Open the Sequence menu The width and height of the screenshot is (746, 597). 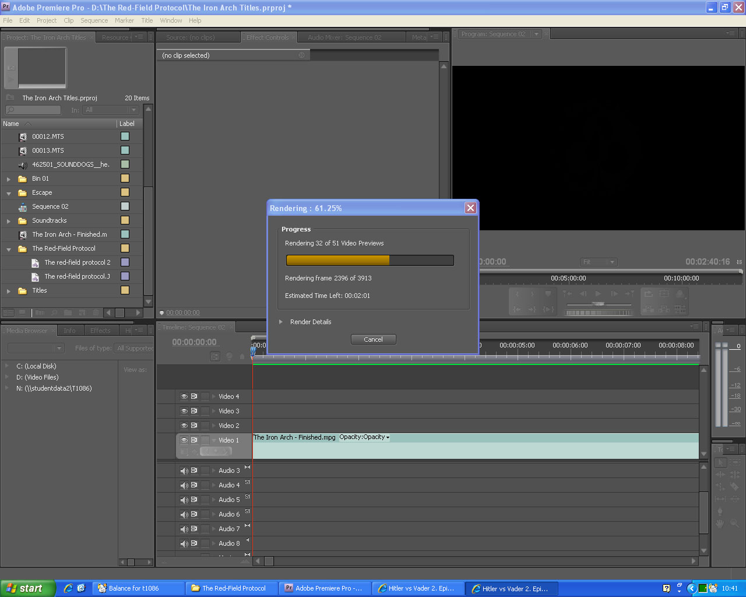click(x=94, y=20)
